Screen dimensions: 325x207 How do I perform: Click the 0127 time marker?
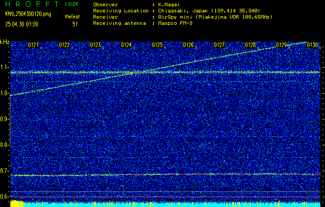[219, 45]
